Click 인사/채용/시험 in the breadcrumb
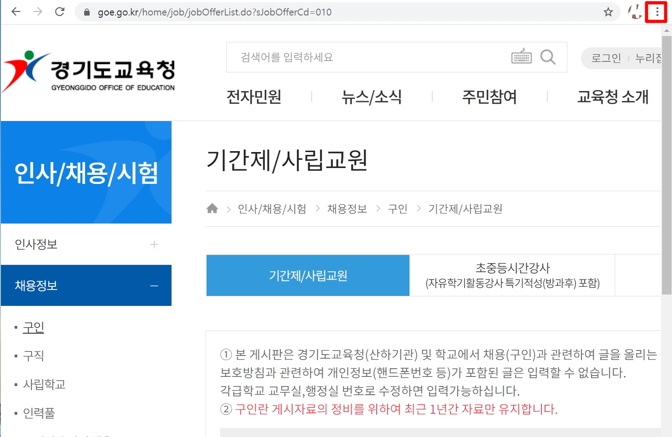 click(x=272, y=208)
